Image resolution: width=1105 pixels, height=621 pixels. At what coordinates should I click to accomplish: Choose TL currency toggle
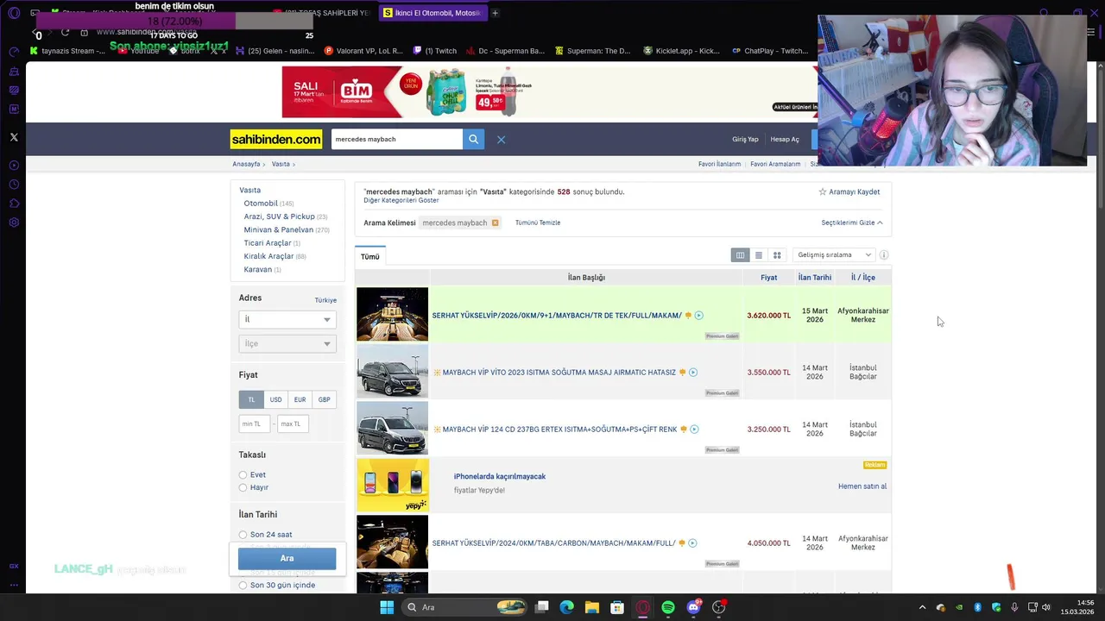tap(251, 399)
